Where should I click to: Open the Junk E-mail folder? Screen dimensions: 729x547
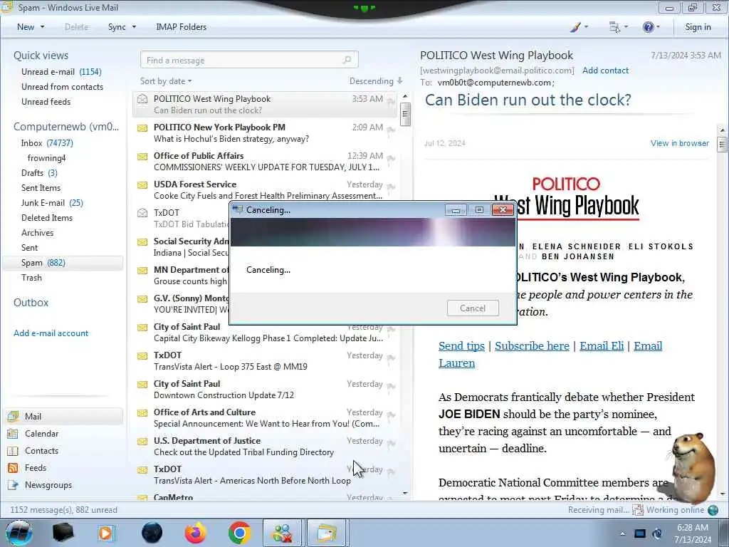click(52, 202)
